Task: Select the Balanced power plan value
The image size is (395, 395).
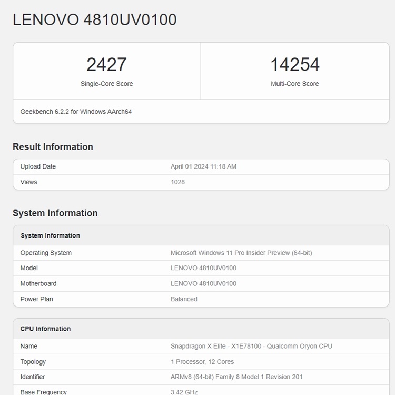Action: point(184,299)
